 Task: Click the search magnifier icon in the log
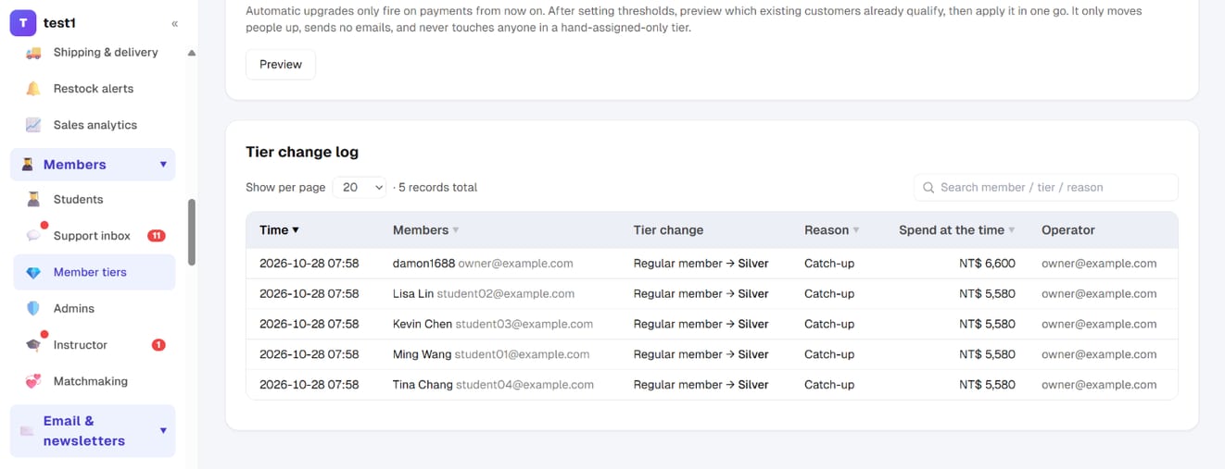928,188
